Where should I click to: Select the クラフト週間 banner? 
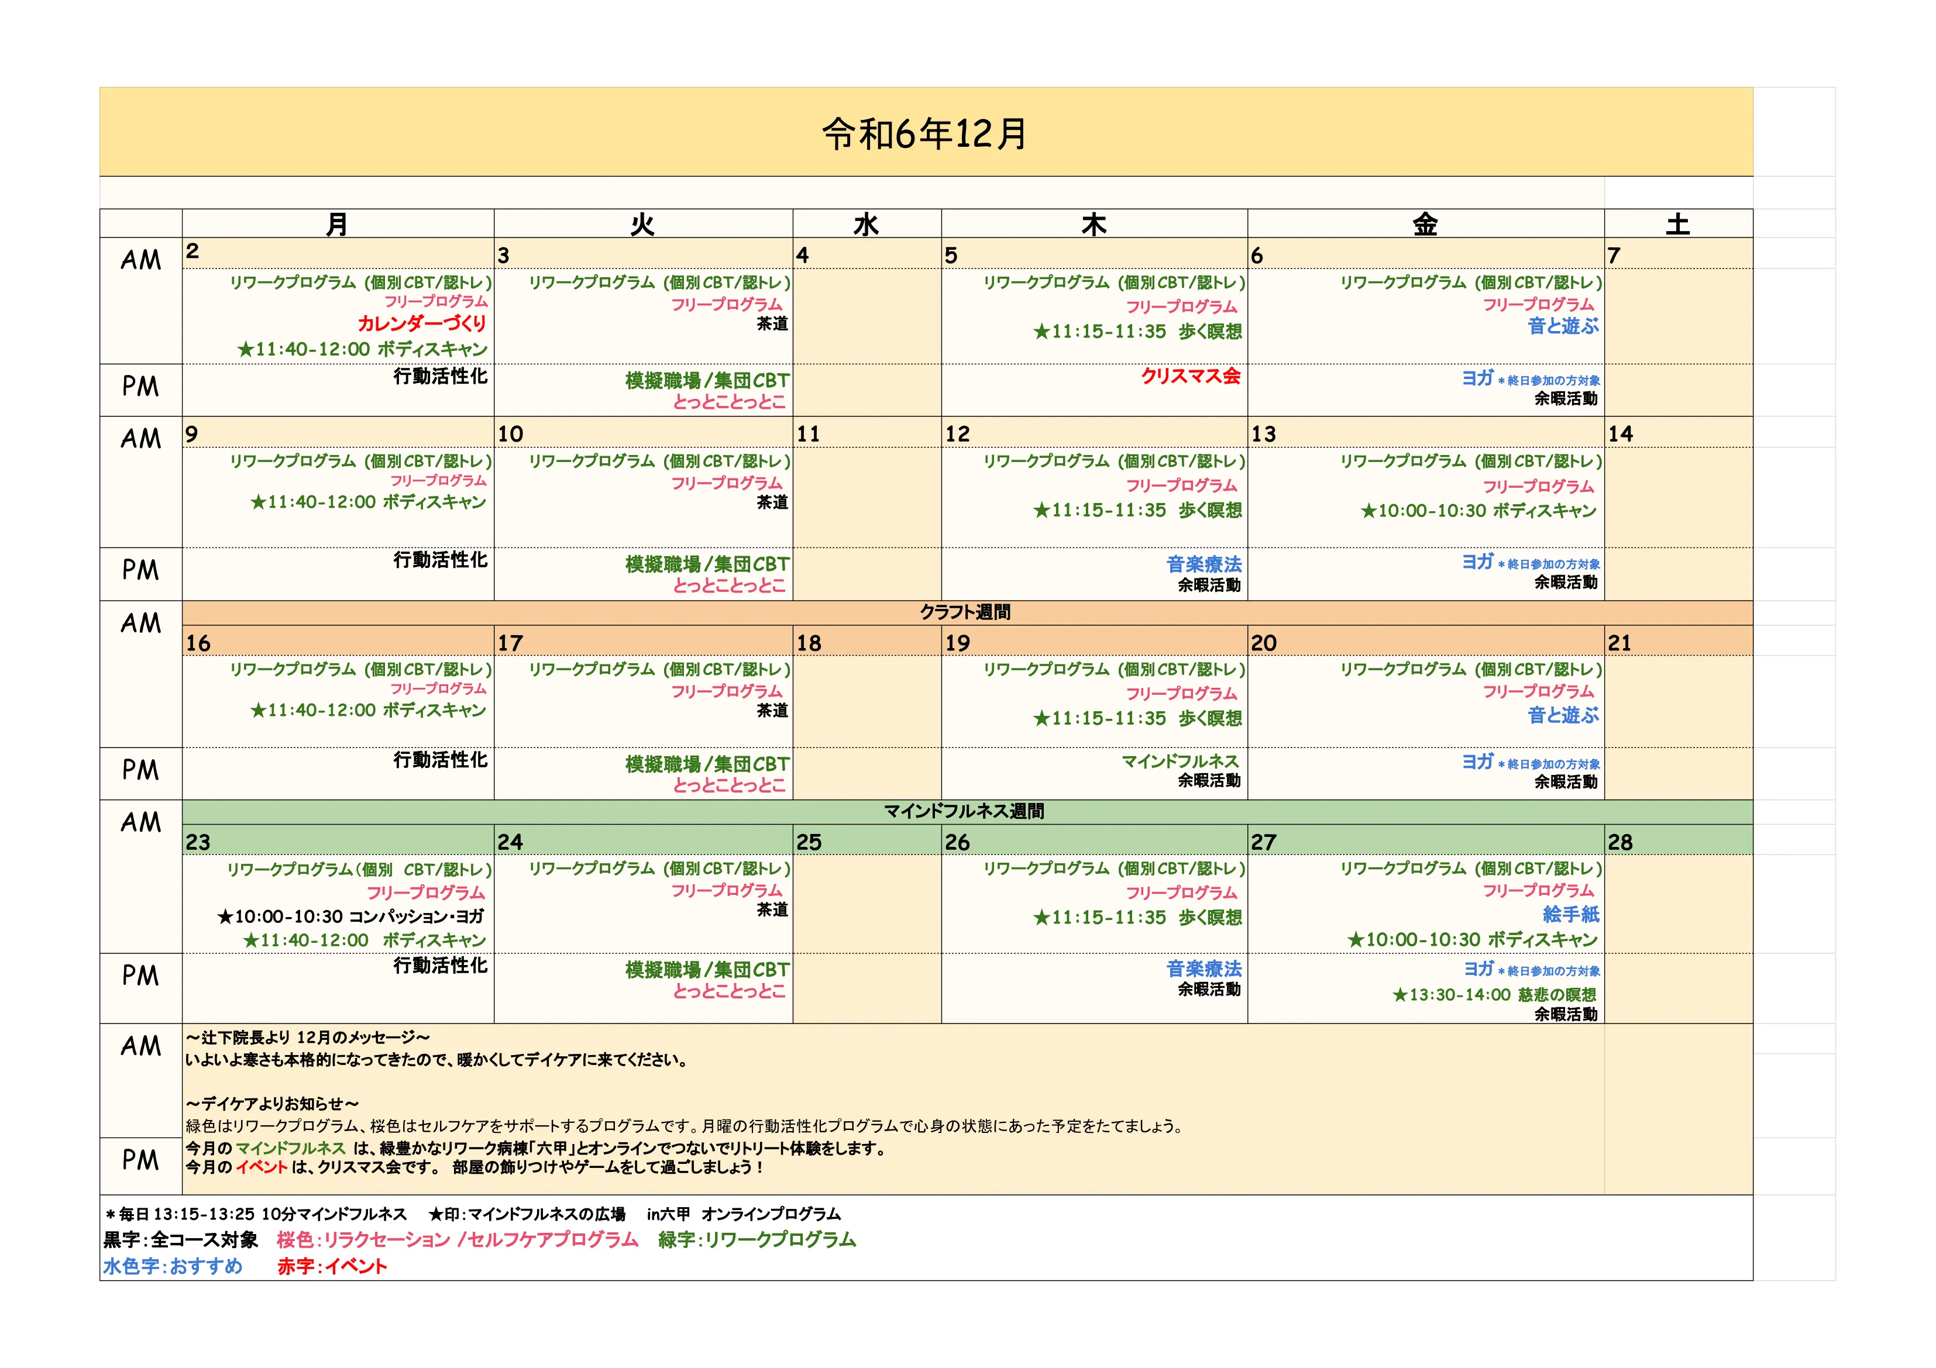(967, 613)
